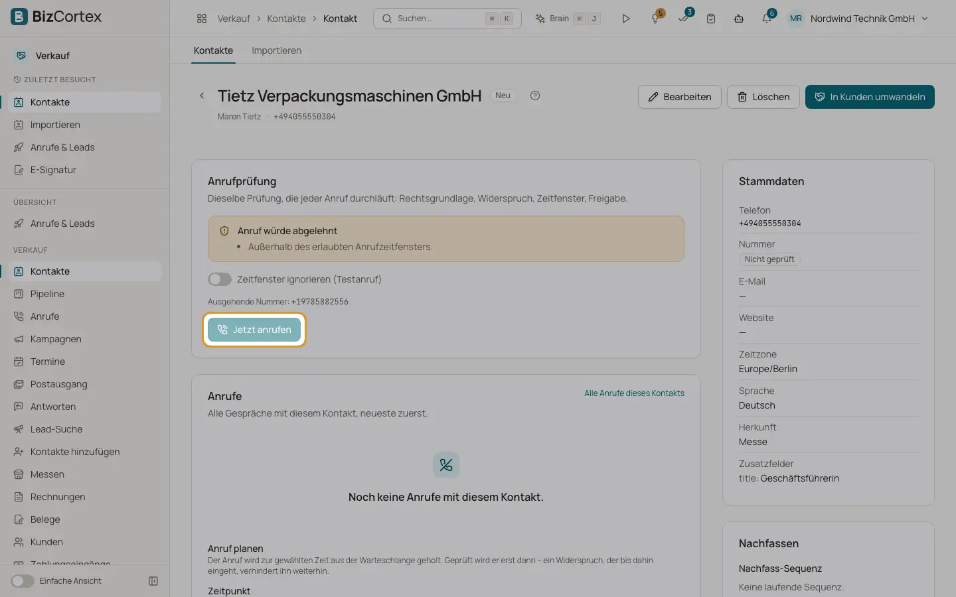Click the 'Jetzt anrufen' button
This screenshot has width=956, height=597.
tap(254, 330)
